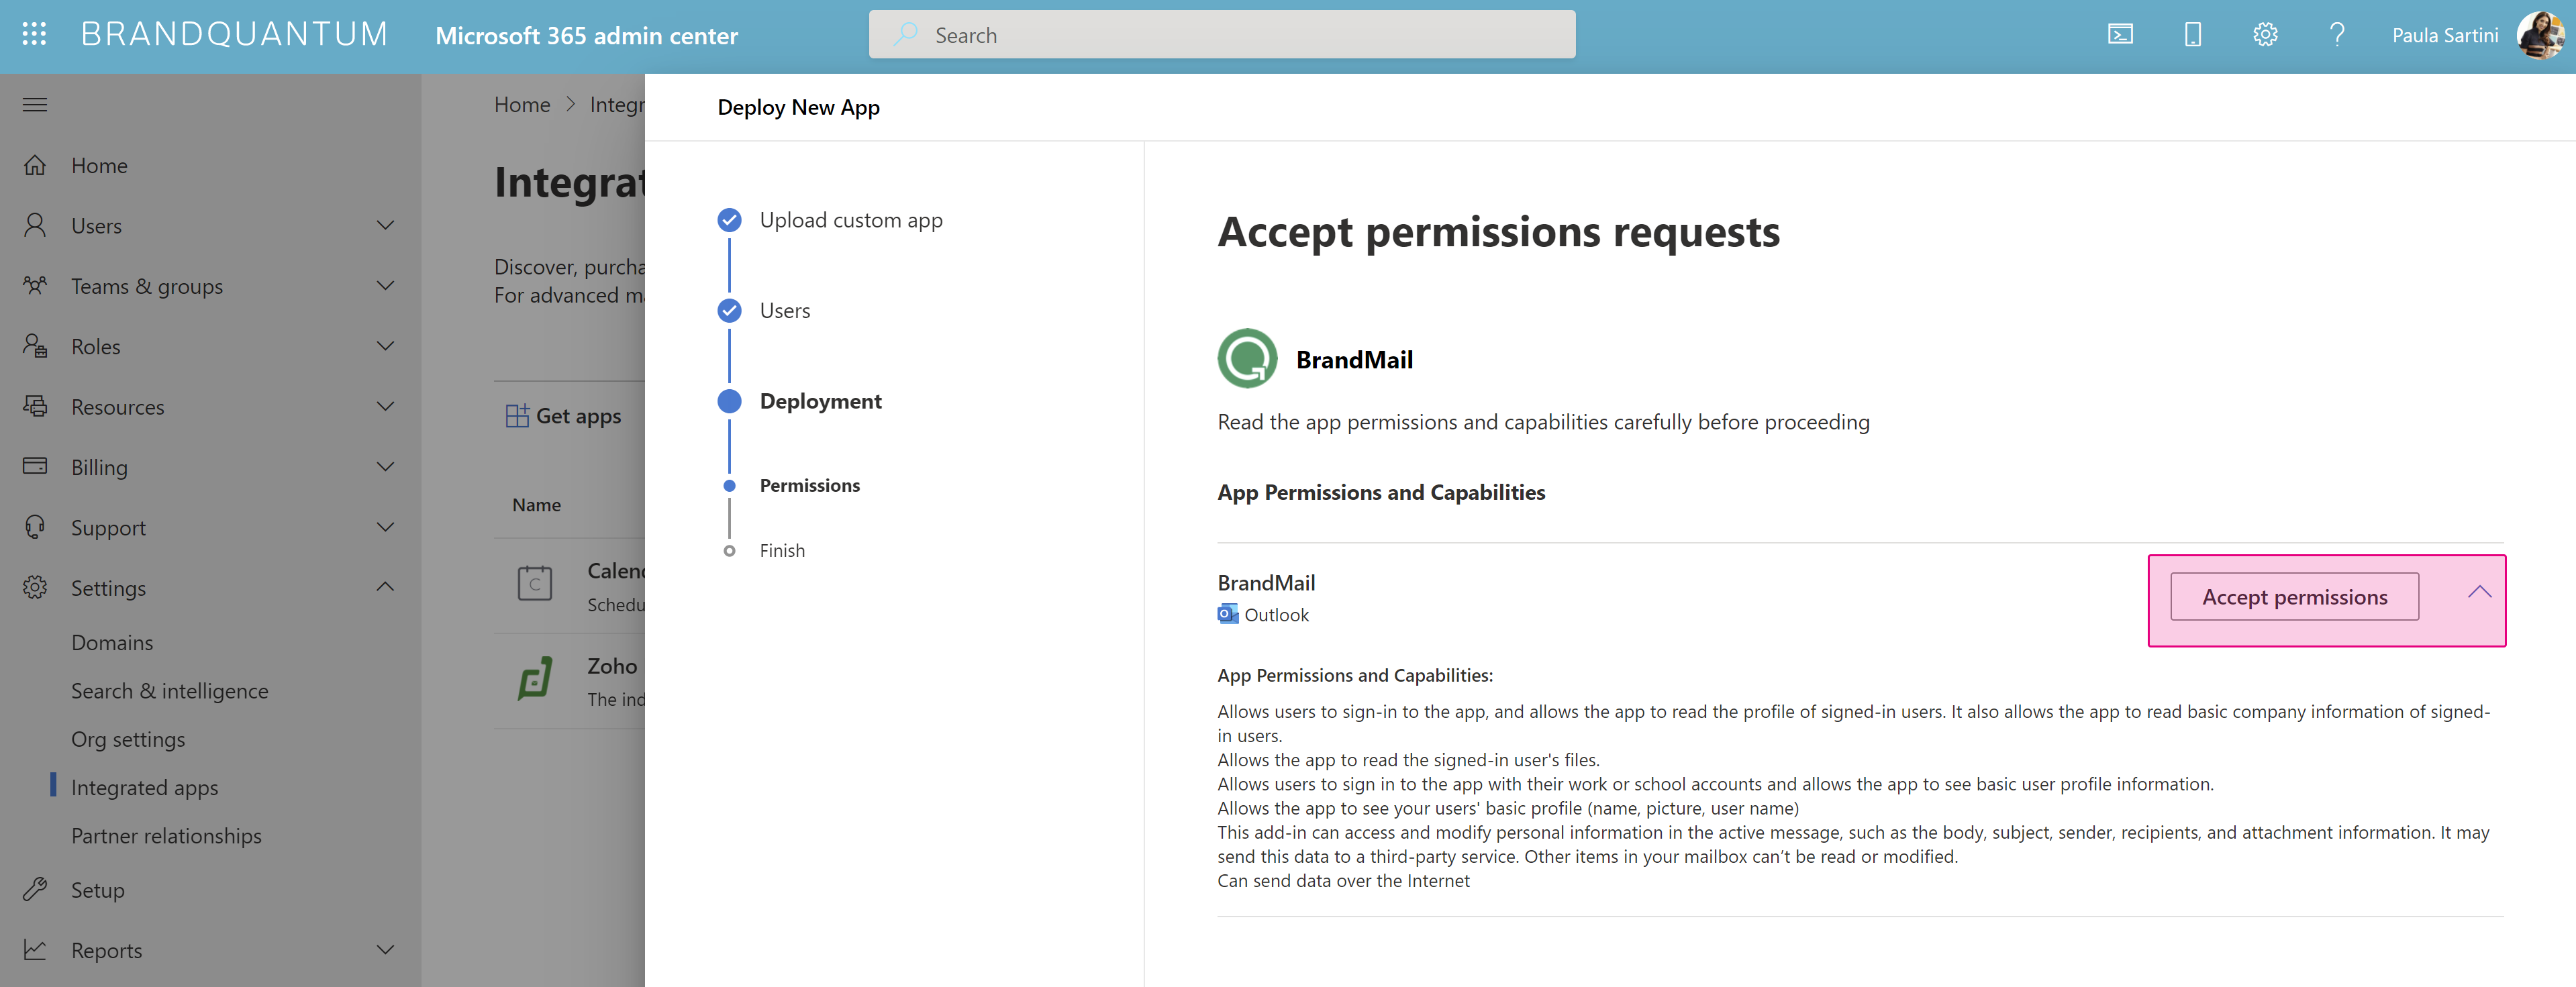The height and width of the screenshot is (987, 2576).
Task: Click the BrandMail app logo
Action: point(1247,359)
